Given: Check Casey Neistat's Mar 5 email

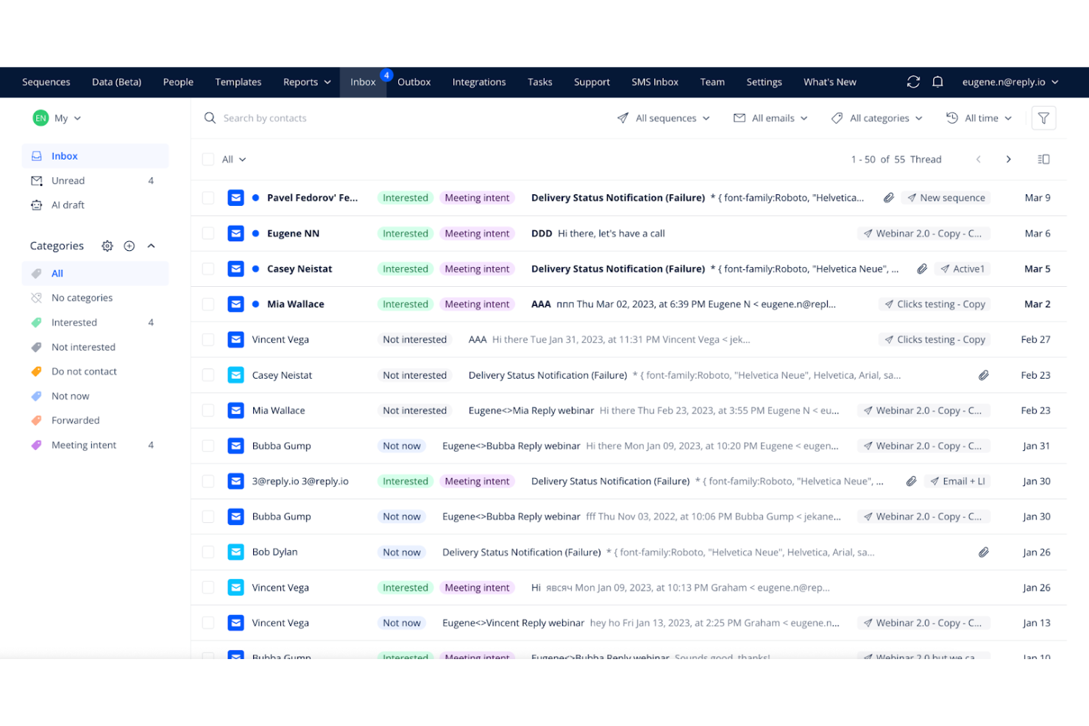Looking at the screenshot, I should 208,268.
